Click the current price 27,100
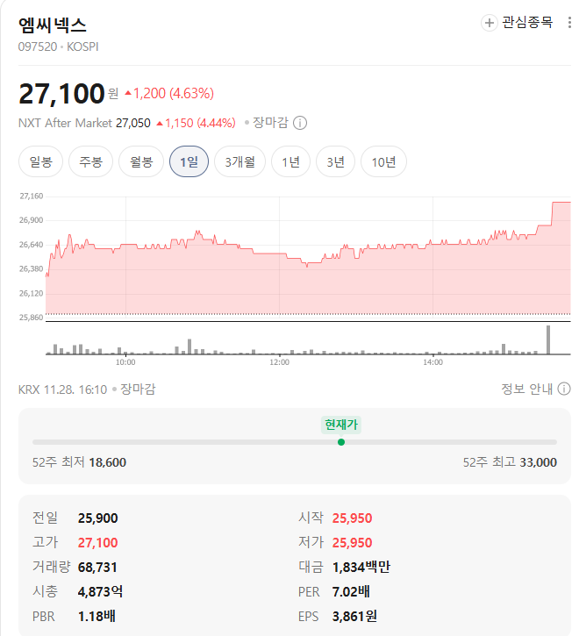 61,94
